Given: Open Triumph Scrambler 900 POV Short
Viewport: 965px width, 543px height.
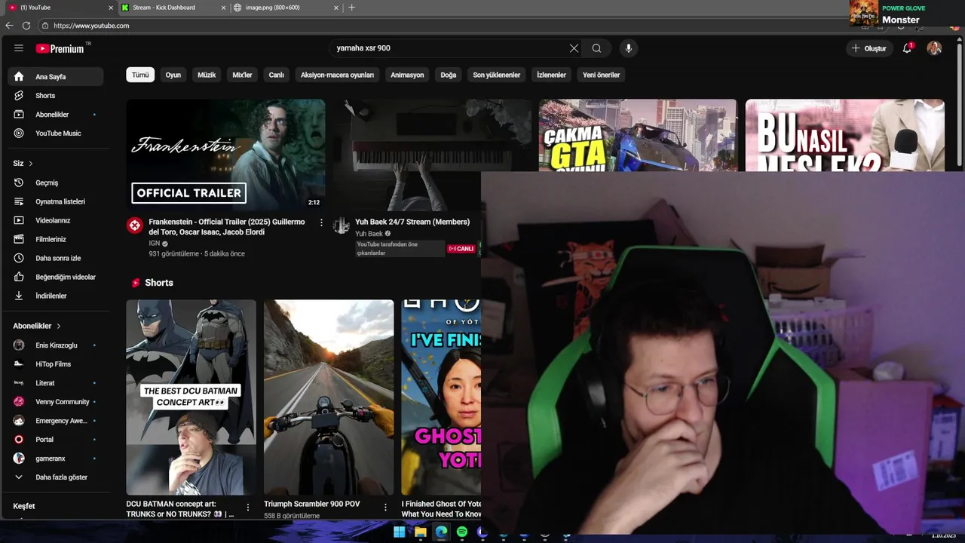Looking at the screenshot, I should (x=329, y=397).
